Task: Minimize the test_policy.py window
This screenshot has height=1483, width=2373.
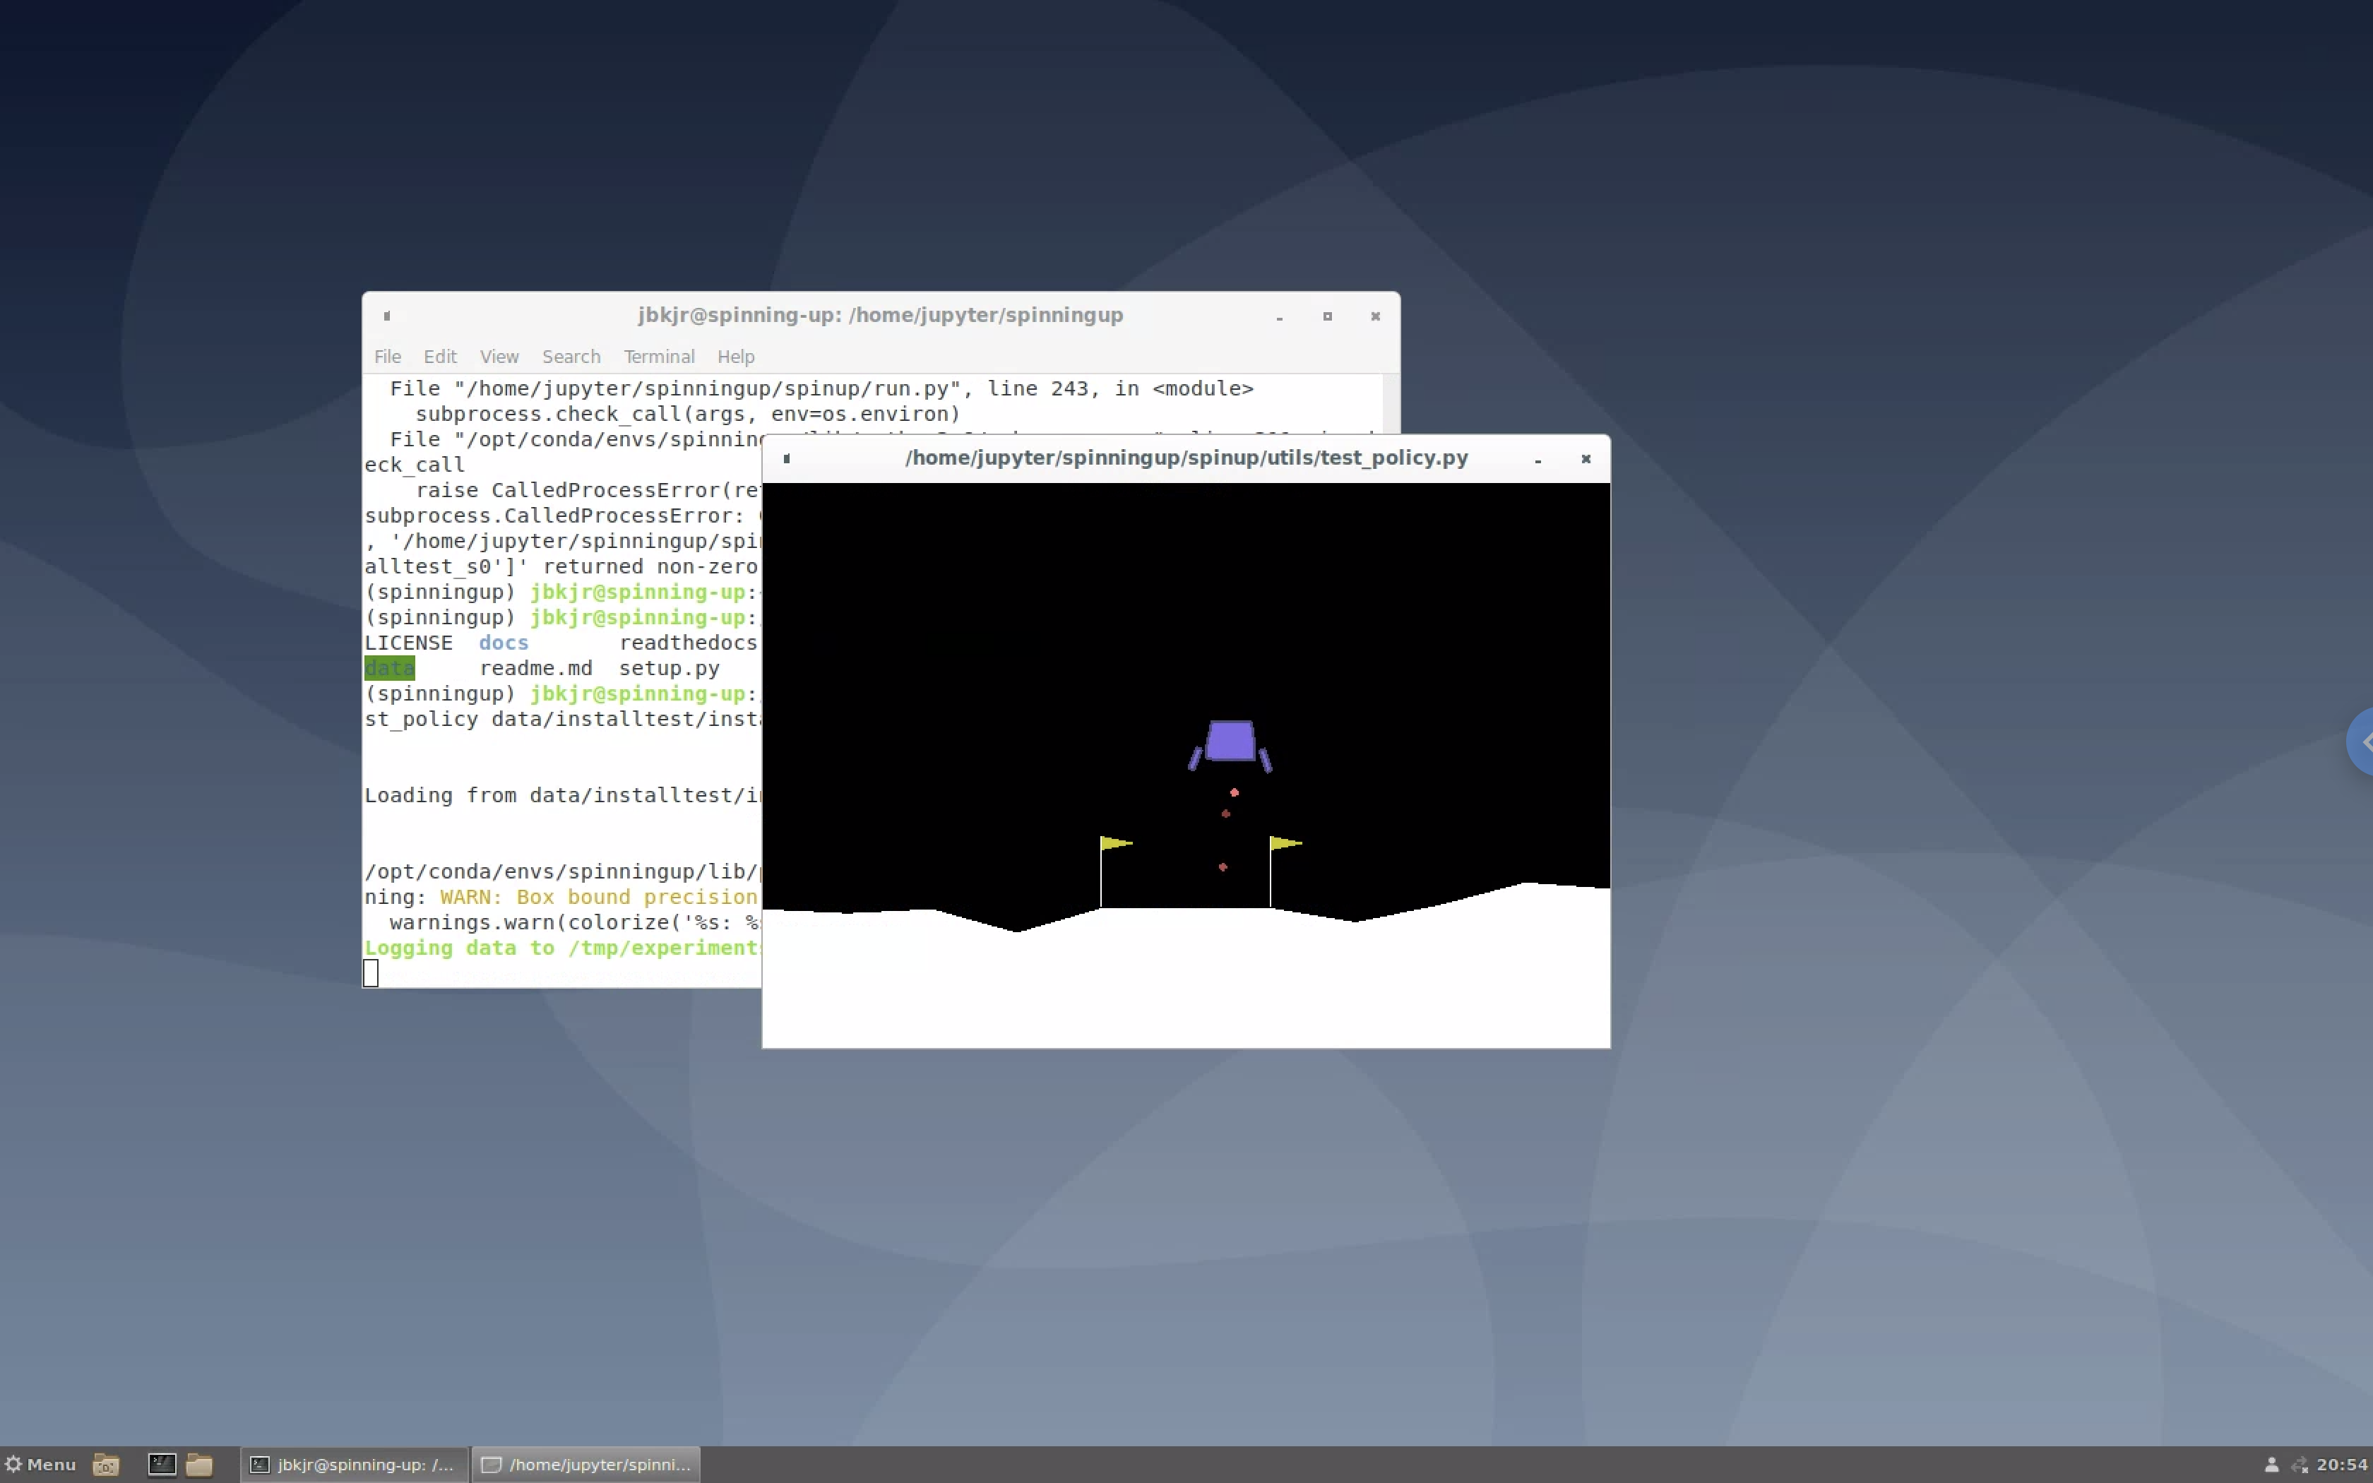Action: (x=1538, y=459)
